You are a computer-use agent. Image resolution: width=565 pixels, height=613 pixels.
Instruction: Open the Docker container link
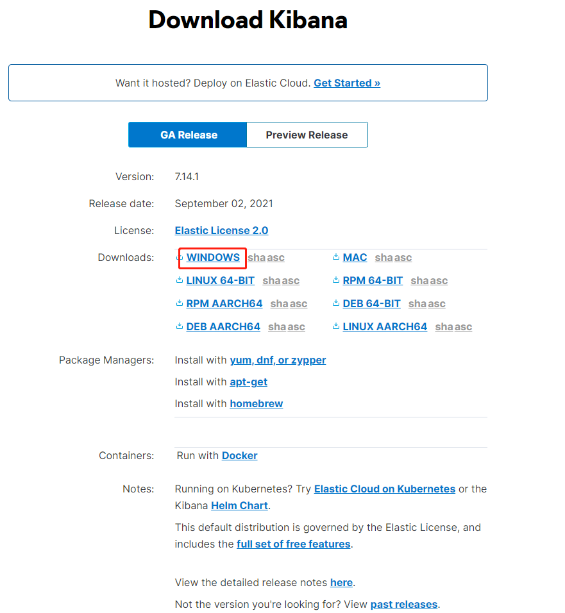239,456
